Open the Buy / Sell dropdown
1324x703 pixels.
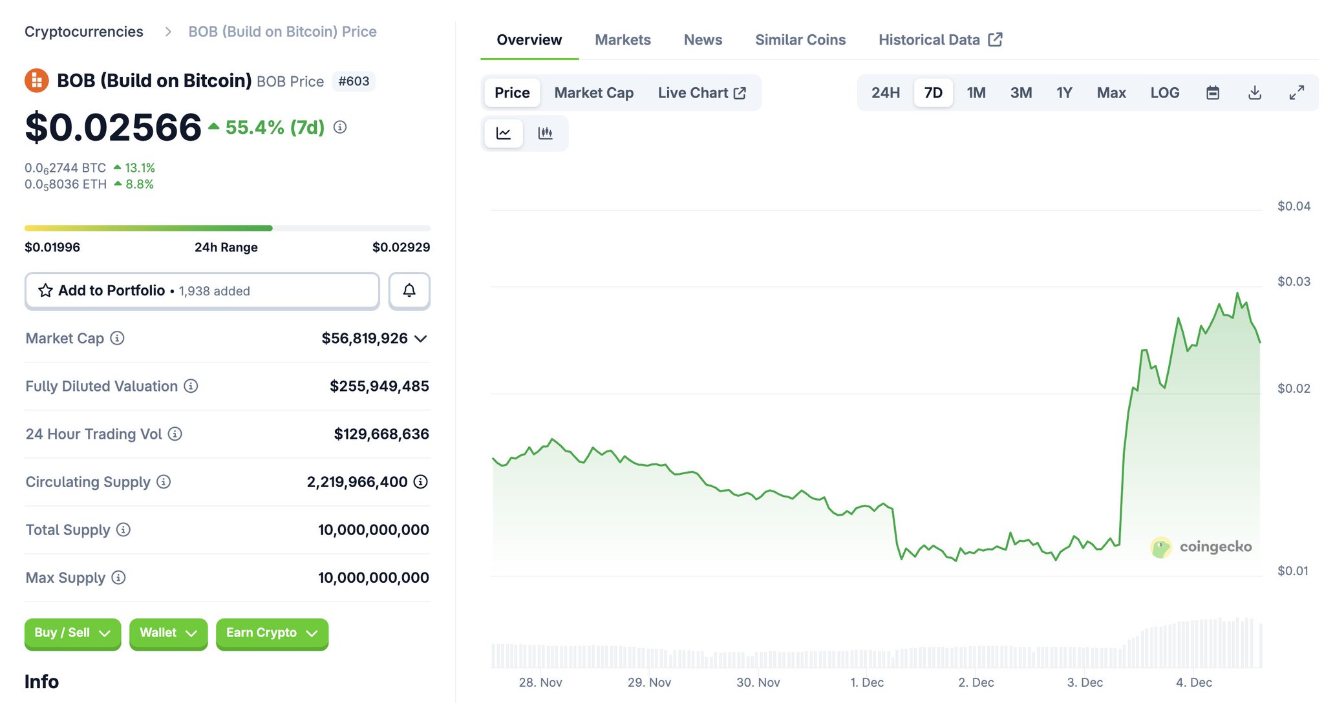tap(72, 633)
